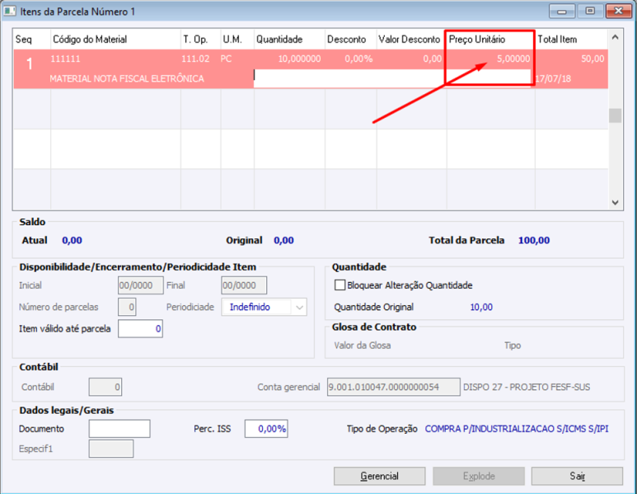The height and width of the screenshot is (494, 637).
Task: Click the grid scrollbar up arrow
Action: (x=615, y=37)
